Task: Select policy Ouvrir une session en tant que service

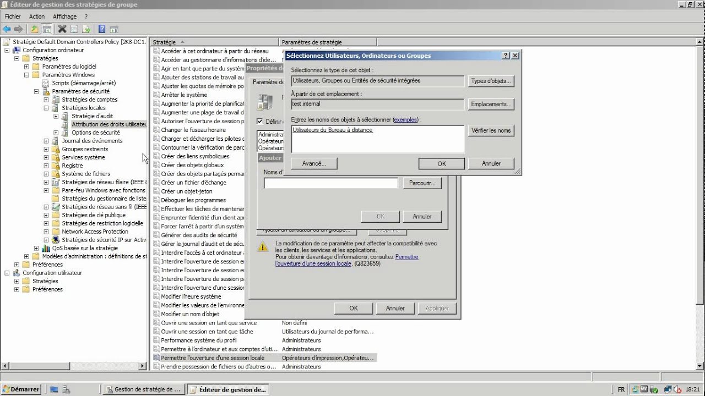Action: [209, 323]
